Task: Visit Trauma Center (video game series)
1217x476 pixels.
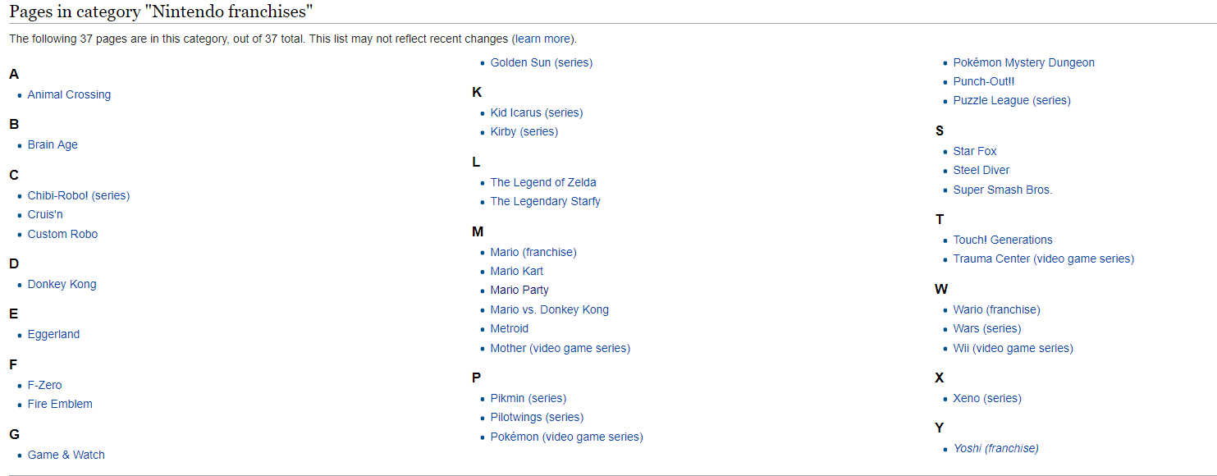Action: (1044, 259)
